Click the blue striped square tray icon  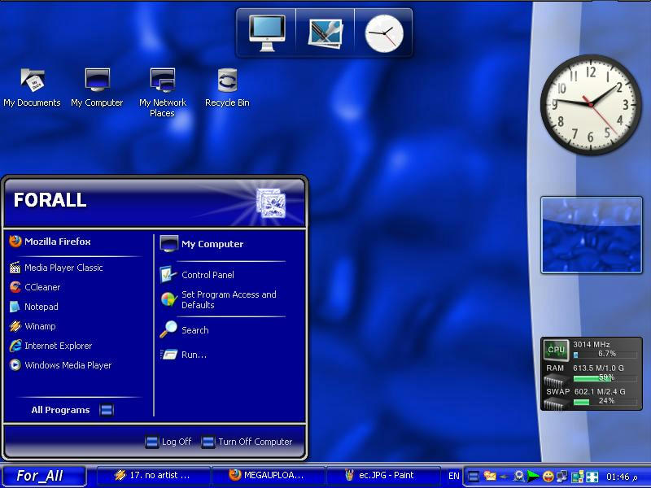pyautogui.click(x=474, y=477)
